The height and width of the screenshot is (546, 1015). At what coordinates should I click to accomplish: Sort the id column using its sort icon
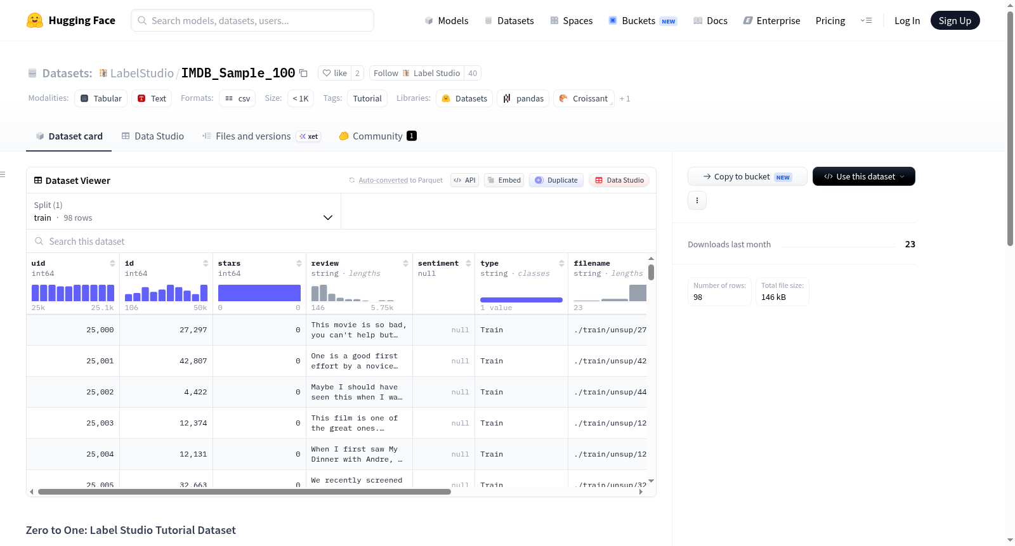[206, 263]
